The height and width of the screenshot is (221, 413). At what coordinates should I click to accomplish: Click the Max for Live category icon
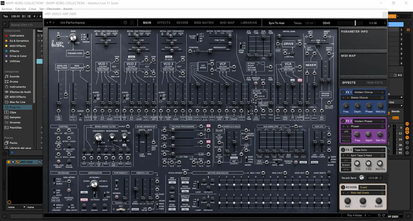[6, 102]
